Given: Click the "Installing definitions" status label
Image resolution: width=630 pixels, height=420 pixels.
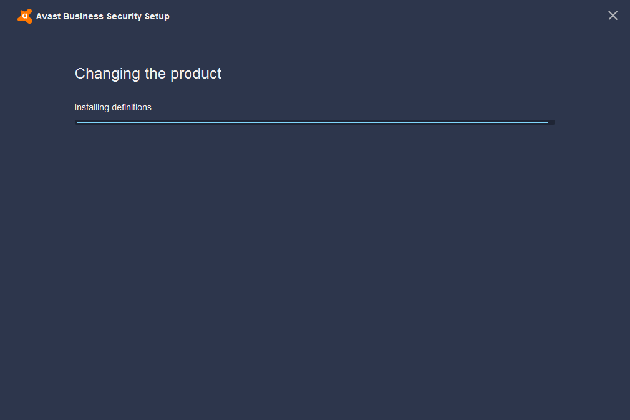Looking at the screenshot, I should 113,108.
